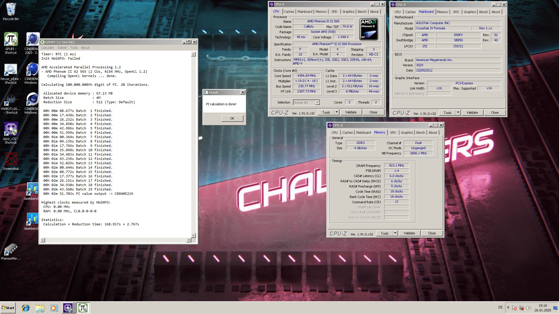Click the HT Link value 2307.73 MHz
This screenshot has width=559, height=314.
(x=306, y=91)
